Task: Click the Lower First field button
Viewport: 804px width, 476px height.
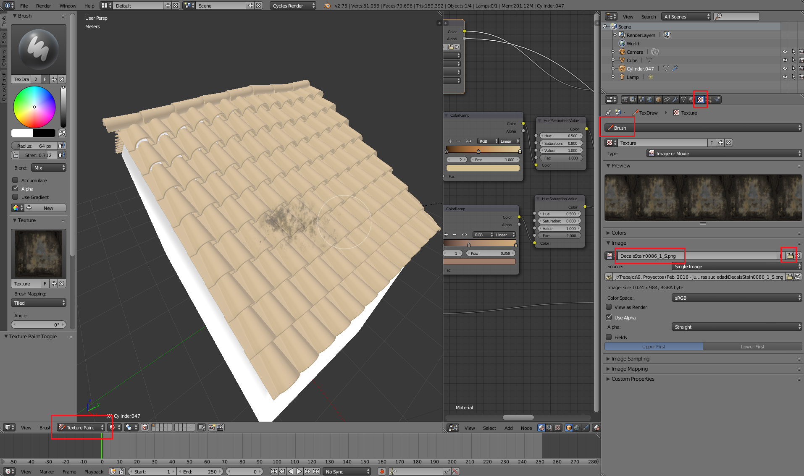Action: pos(752,347)
